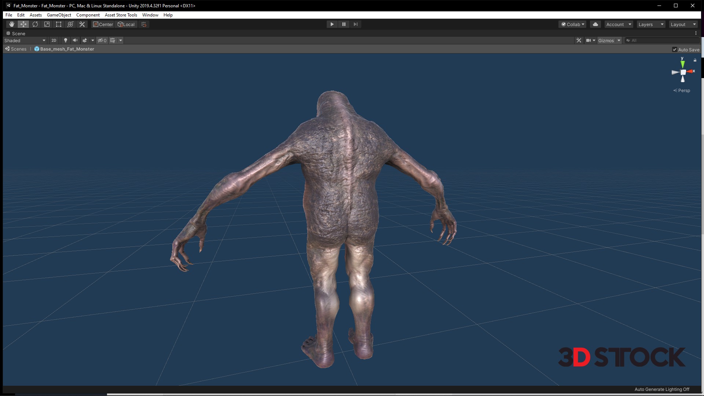The image size is (704, 396).
Task: Click the scene view rotation lock icon
Action: [x=695, y=60]
